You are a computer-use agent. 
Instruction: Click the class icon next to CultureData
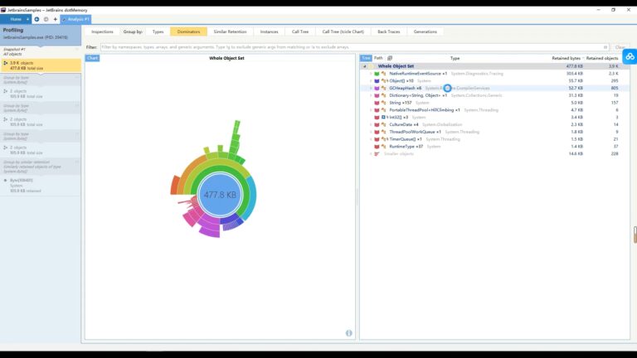(383, 124)
